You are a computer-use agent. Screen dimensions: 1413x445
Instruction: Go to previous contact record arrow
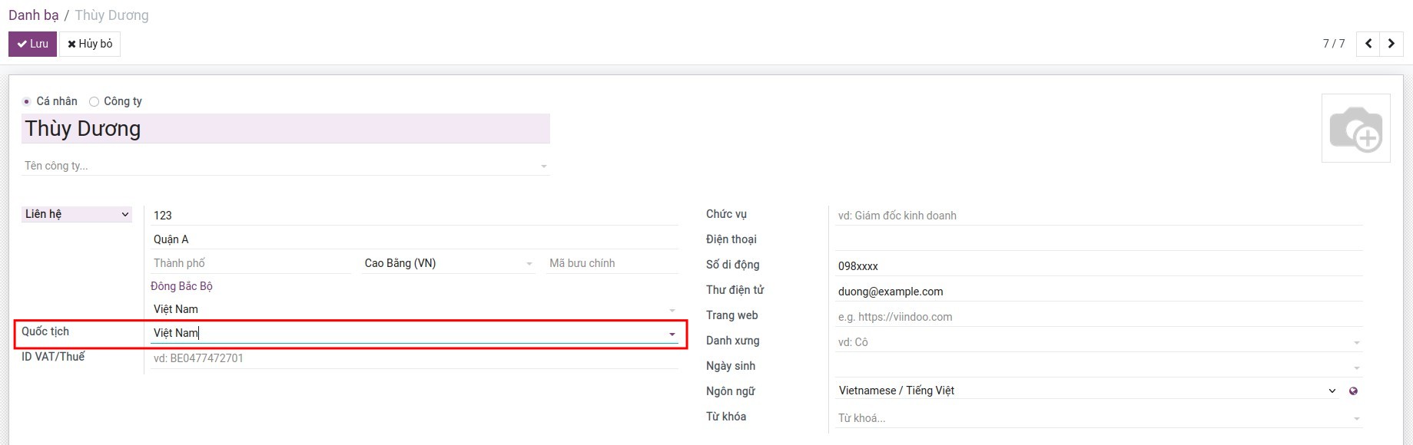click(1368, 44)
